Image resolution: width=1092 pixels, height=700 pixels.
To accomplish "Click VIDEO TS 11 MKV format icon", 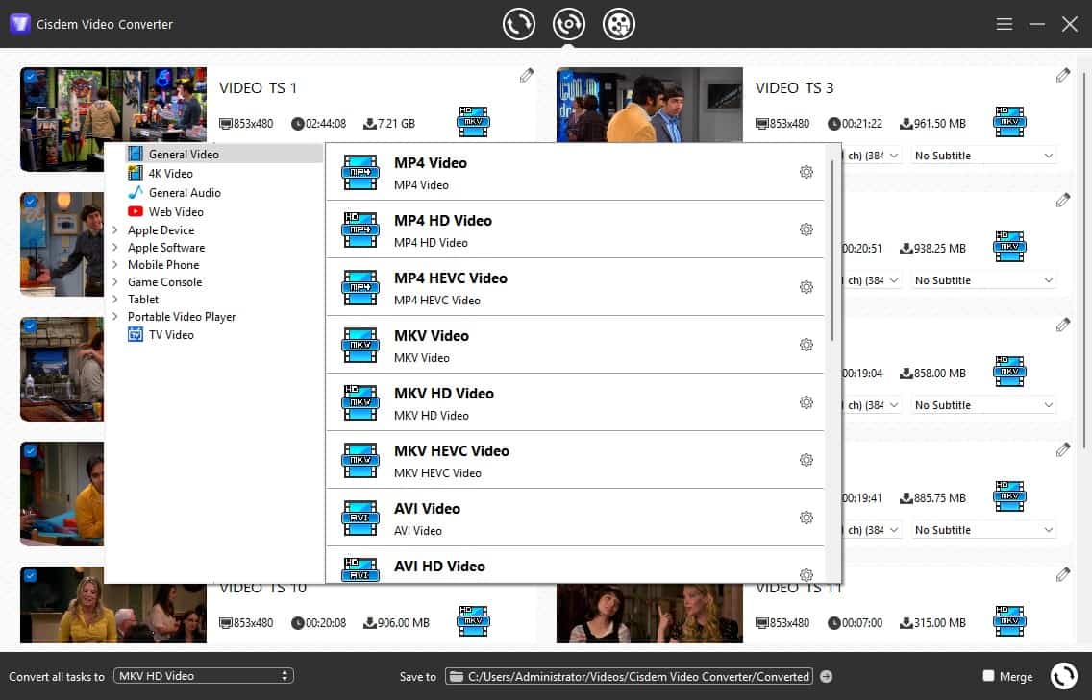I will [x=1010, y=620].
